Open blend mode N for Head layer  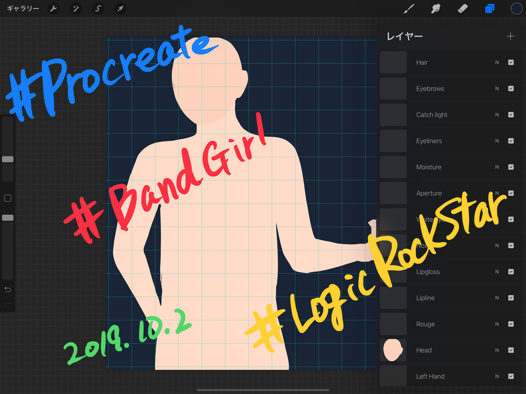point(497,350)
